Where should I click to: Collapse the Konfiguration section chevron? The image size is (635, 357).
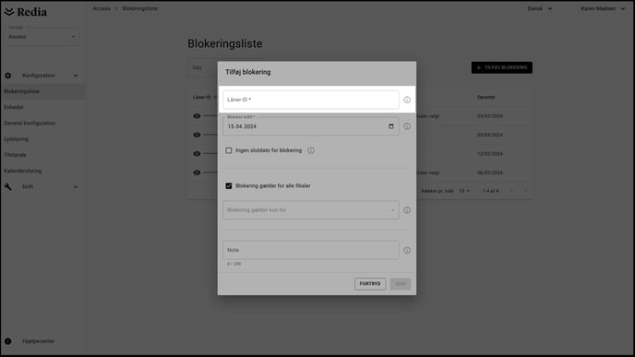[76, 76]
